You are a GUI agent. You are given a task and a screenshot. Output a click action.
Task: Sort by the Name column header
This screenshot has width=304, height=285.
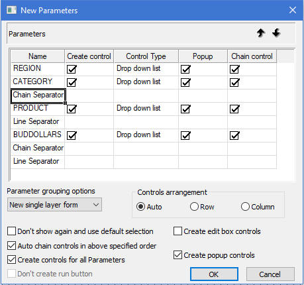coord(38,56)
